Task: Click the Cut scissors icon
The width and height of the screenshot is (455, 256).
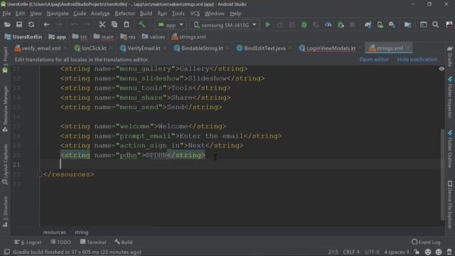Action: coord(102,25)
